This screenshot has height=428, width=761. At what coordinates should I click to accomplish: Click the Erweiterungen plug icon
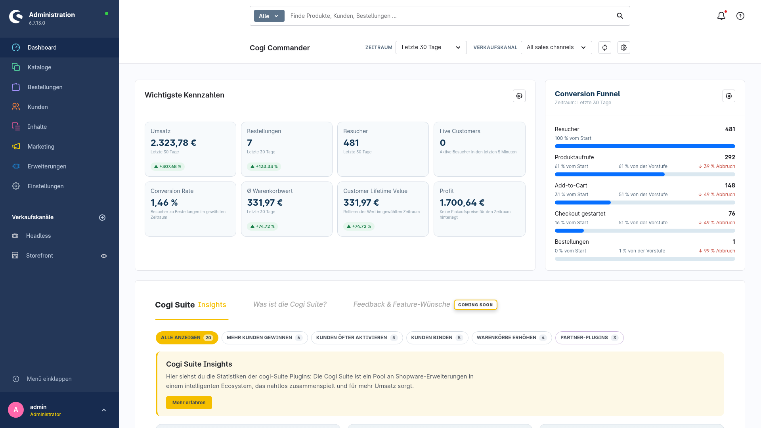coord(16,166)
